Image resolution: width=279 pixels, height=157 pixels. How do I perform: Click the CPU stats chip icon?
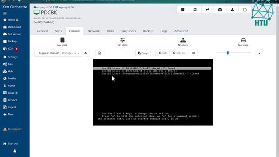point(62,40)
